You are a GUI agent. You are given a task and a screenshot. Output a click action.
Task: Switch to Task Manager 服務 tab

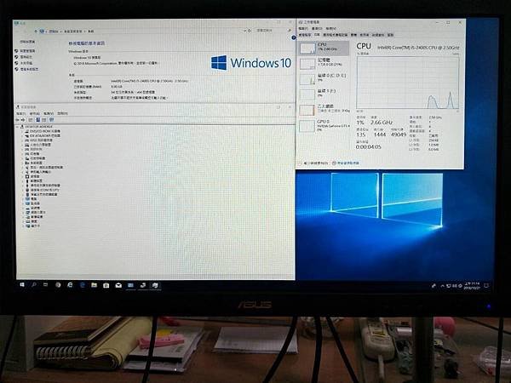(390, 35)
